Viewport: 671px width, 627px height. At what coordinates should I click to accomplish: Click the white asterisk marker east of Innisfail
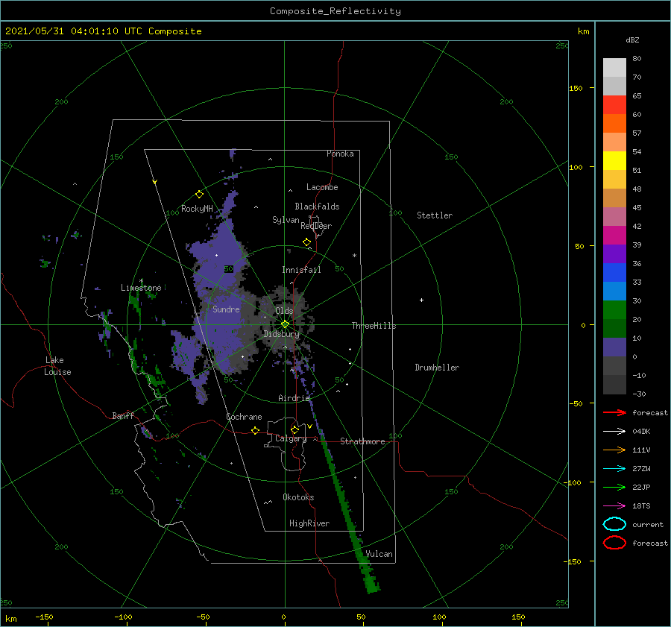coord(354,256)
